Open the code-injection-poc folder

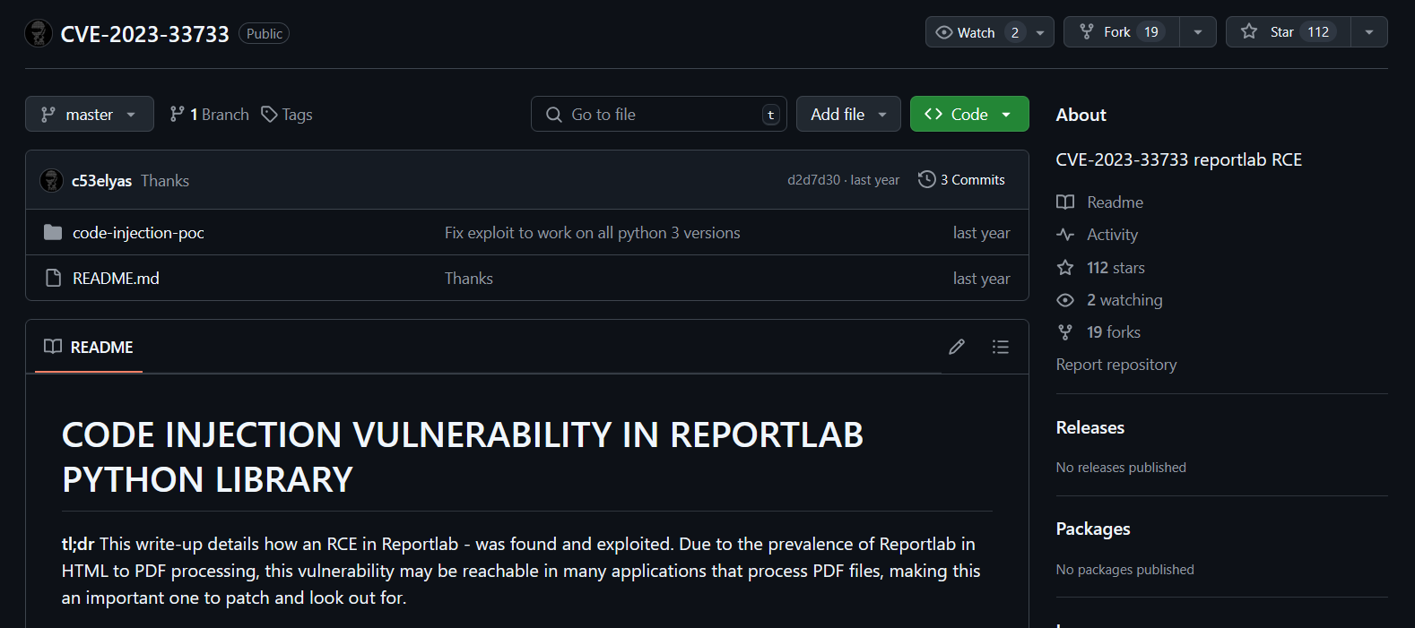coord(138,233)
